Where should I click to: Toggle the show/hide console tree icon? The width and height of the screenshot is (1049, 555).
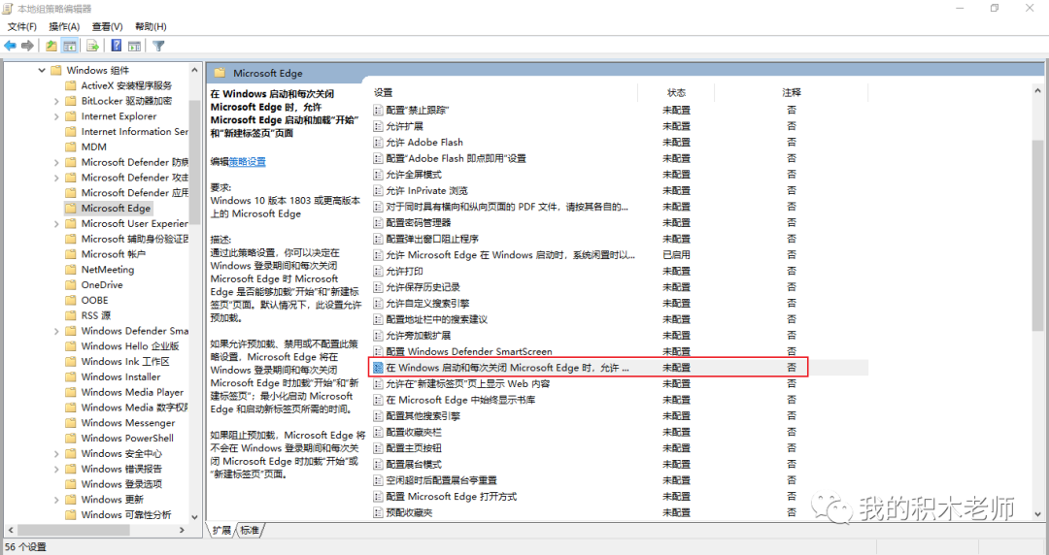point(70,46)
